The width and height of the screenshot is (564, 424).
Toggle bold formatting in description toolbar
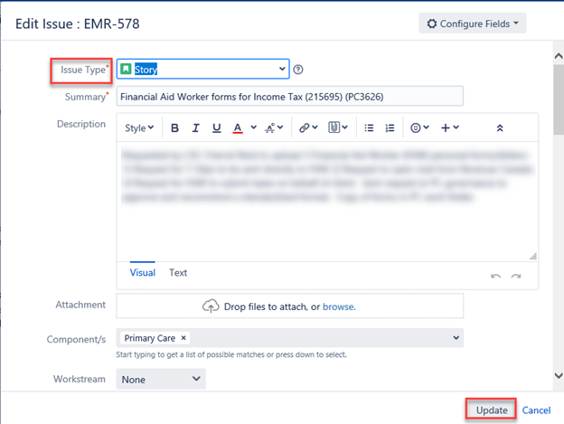tap(174, 127)
